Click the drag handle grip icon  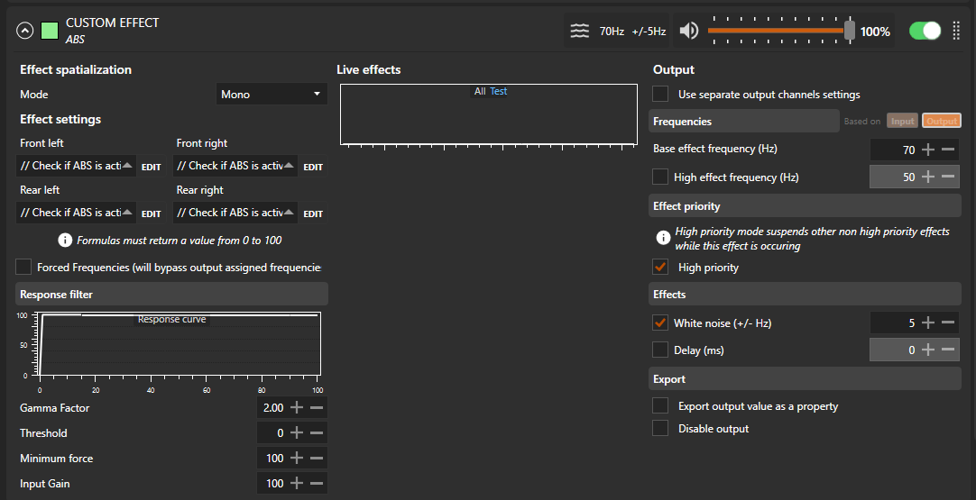956,31
